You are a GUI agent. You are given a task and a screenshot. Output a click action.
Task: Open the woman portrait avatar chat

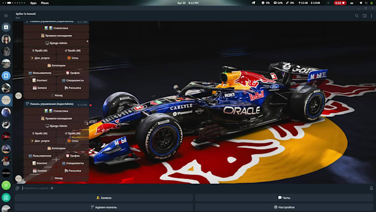6,39
